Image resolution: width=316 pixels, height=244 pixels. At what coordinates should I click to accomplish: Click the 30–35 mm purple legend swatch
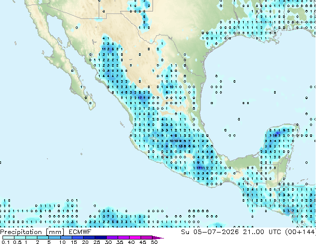(112, 238)
